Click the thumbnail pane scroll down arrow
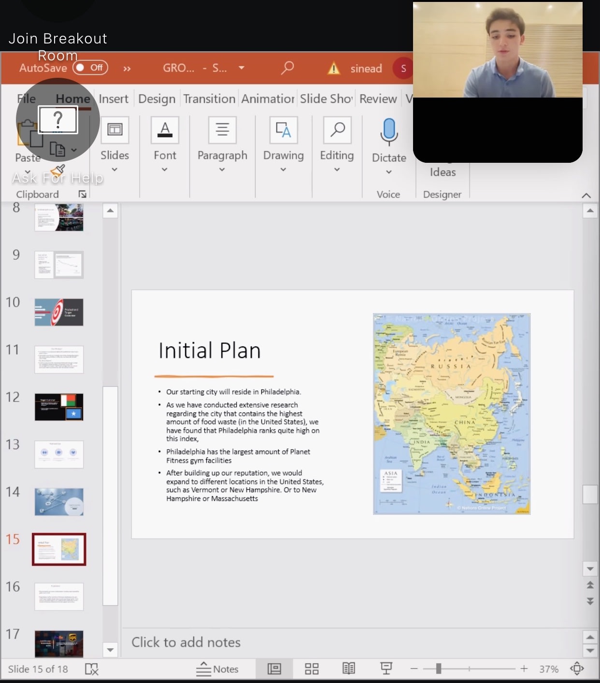 click(x=110, y=650)
